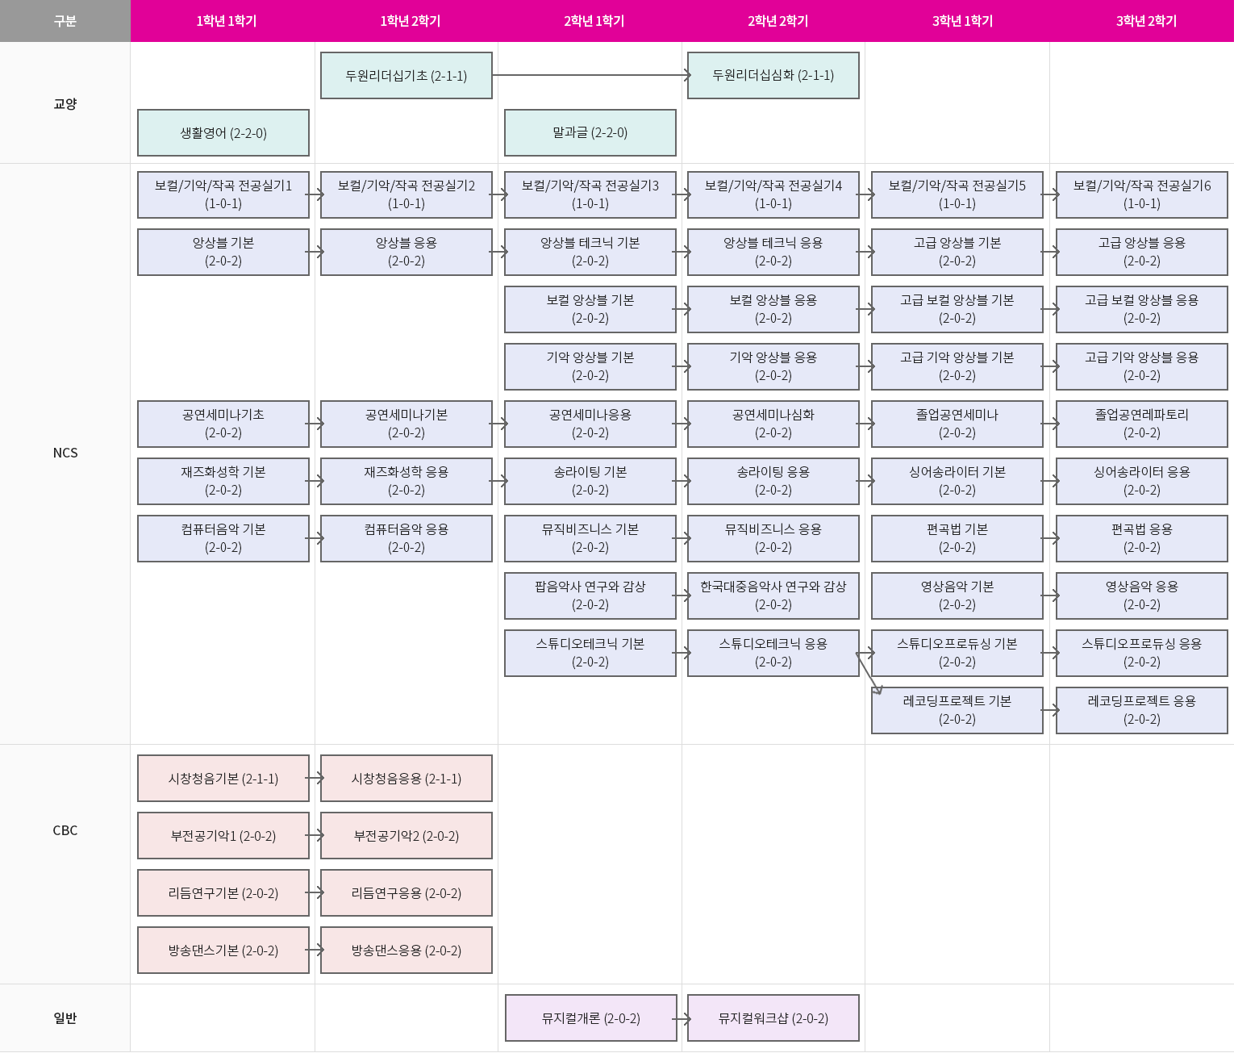Click the 앙상블 테크닉 응용 course box
This screenshot has height=1053, width=1234.
tap(773, 252)
